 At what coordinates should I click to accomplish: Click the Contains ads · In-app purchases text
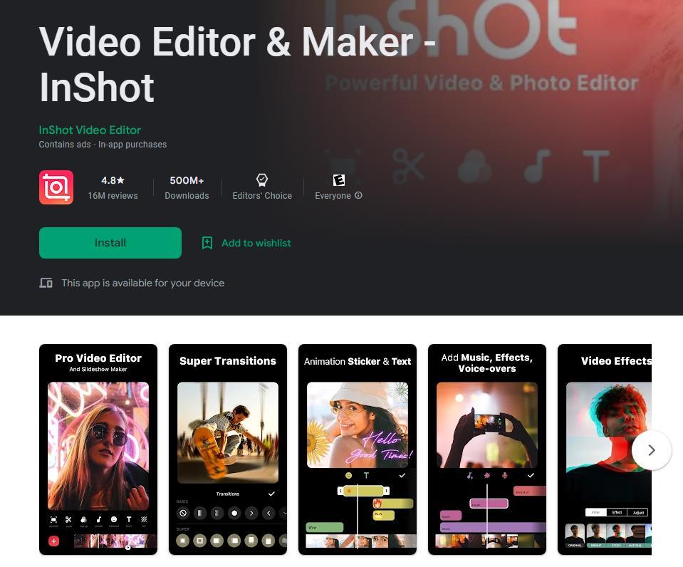[103, 145]
